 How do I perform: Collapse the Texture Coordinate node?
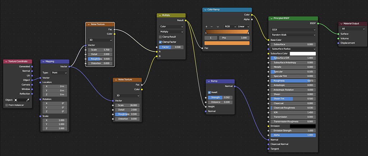coord(6,62)
